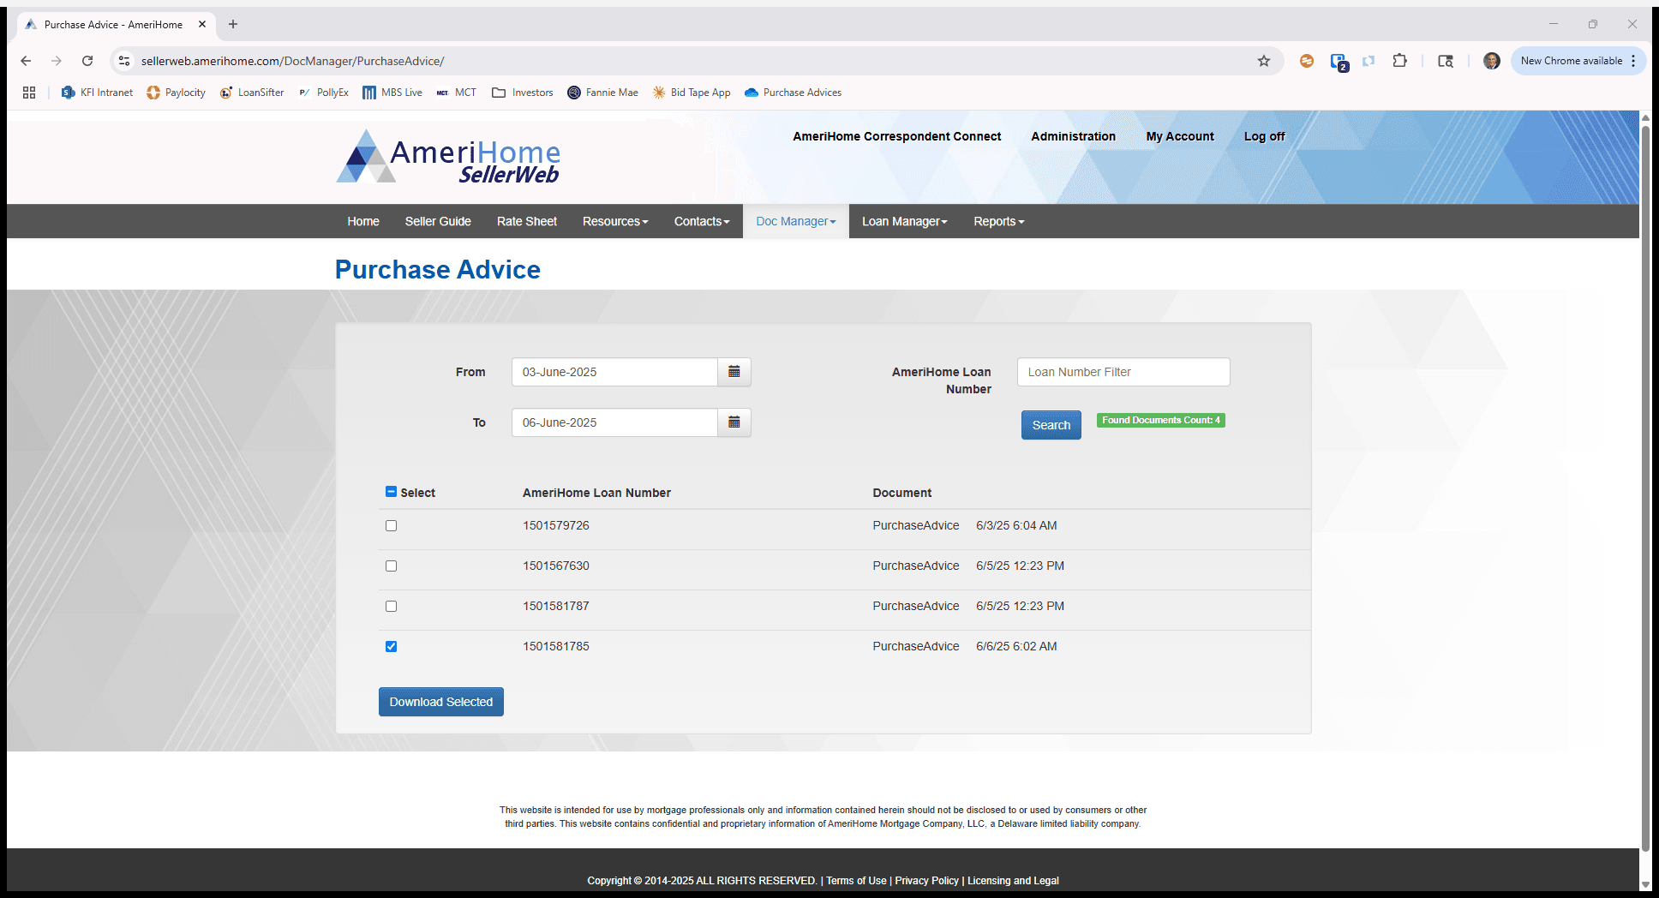Open the Rate Sheet nav item

(x=527, y=221)
